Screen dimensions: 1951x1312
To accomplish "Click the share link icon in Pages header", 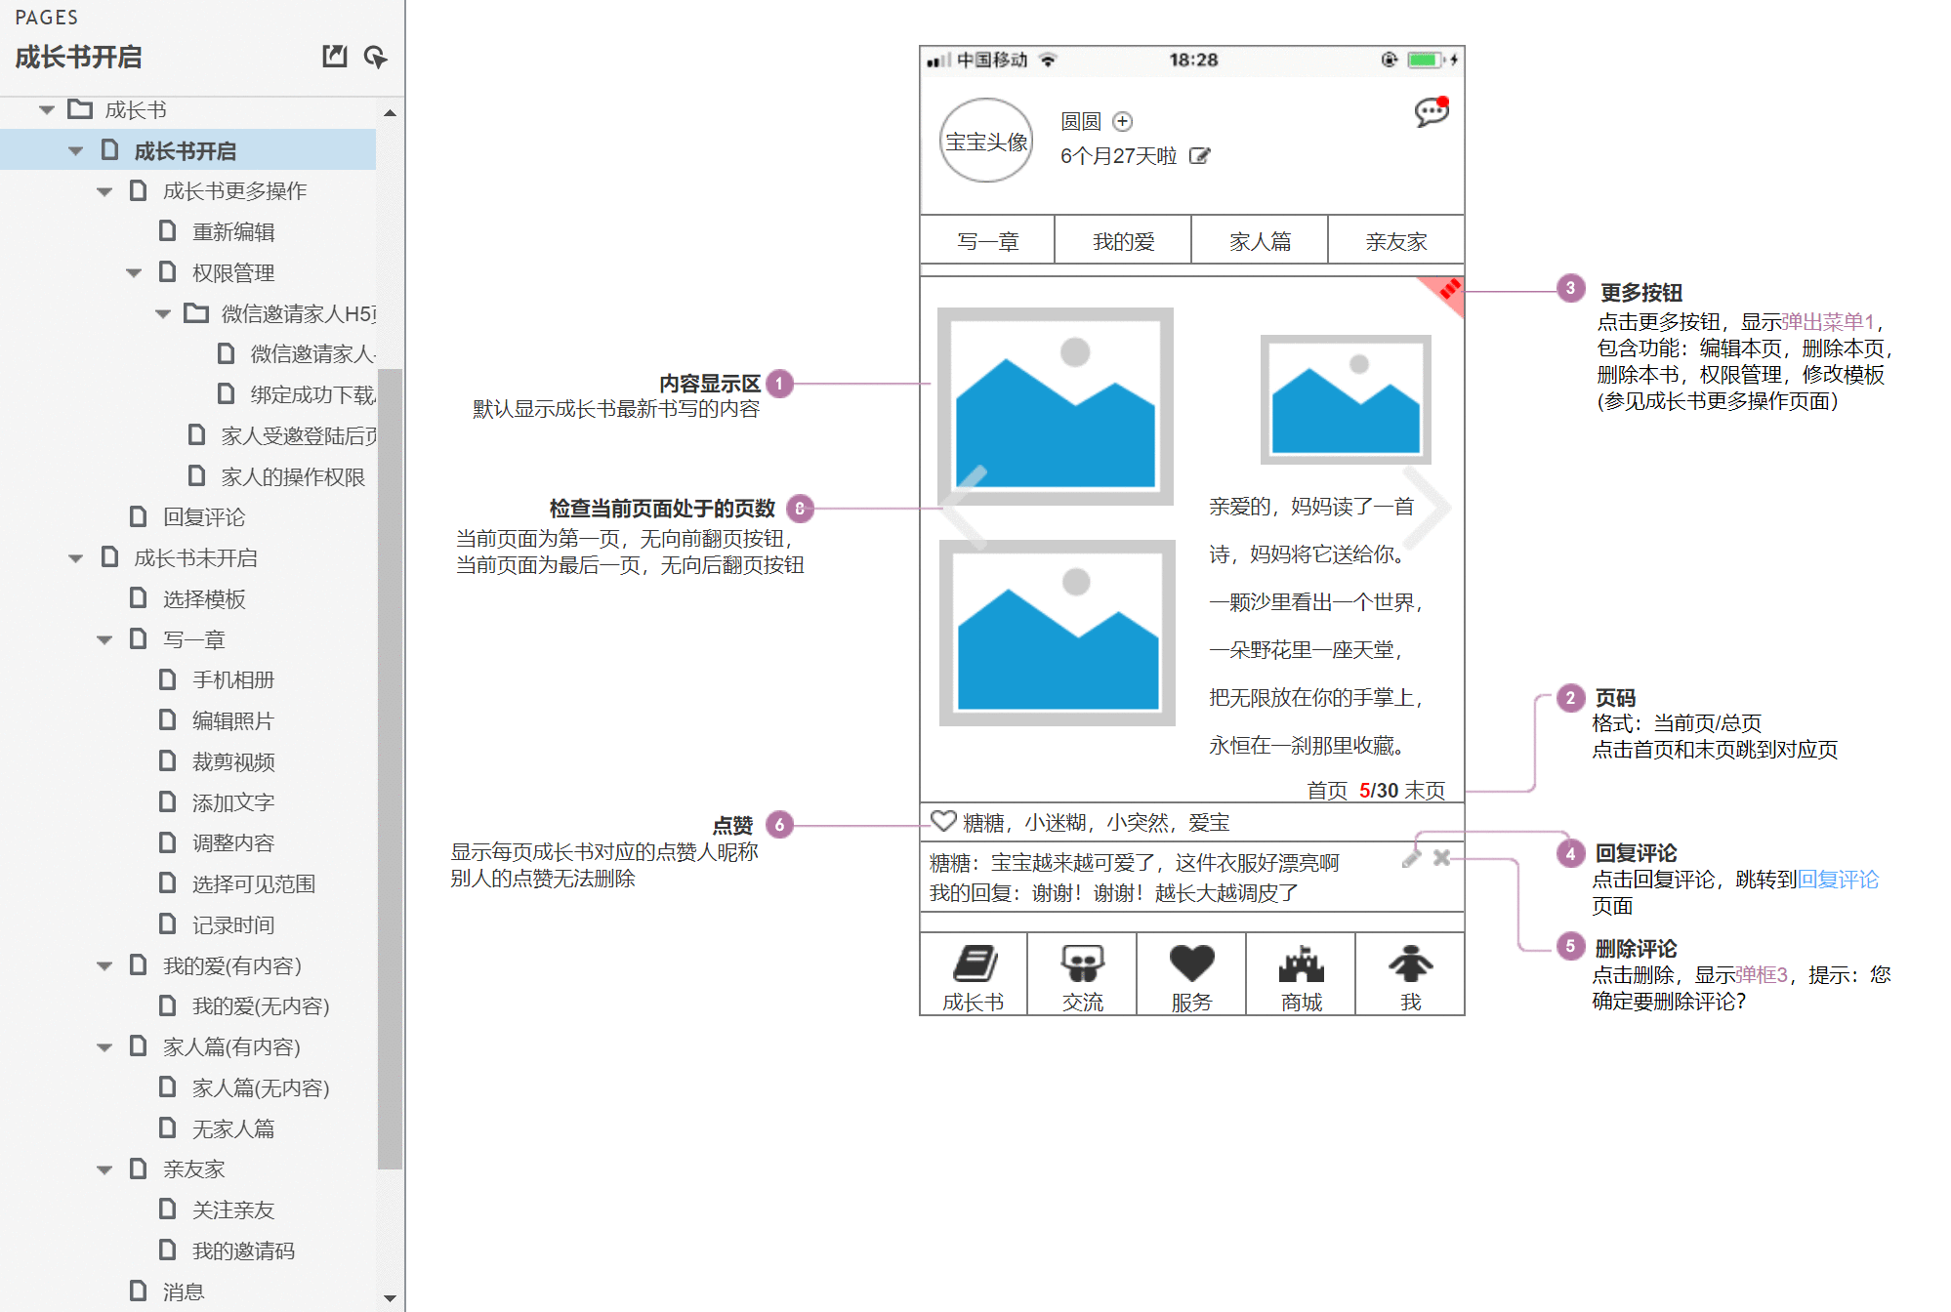I will 375,57.
